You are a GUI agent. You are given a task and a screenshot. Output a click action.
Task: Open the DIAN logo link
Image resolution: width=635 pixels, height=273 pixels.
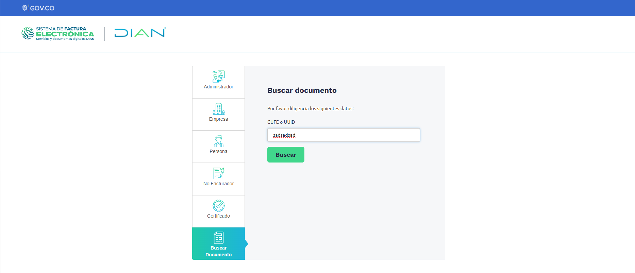click(140, 33)
